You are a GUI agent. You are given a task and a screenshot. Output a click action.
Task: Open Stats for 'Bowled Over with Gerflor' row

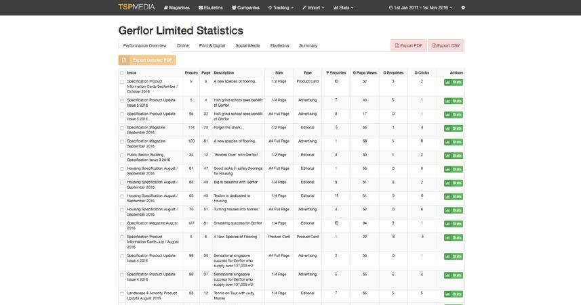point(453,156)
